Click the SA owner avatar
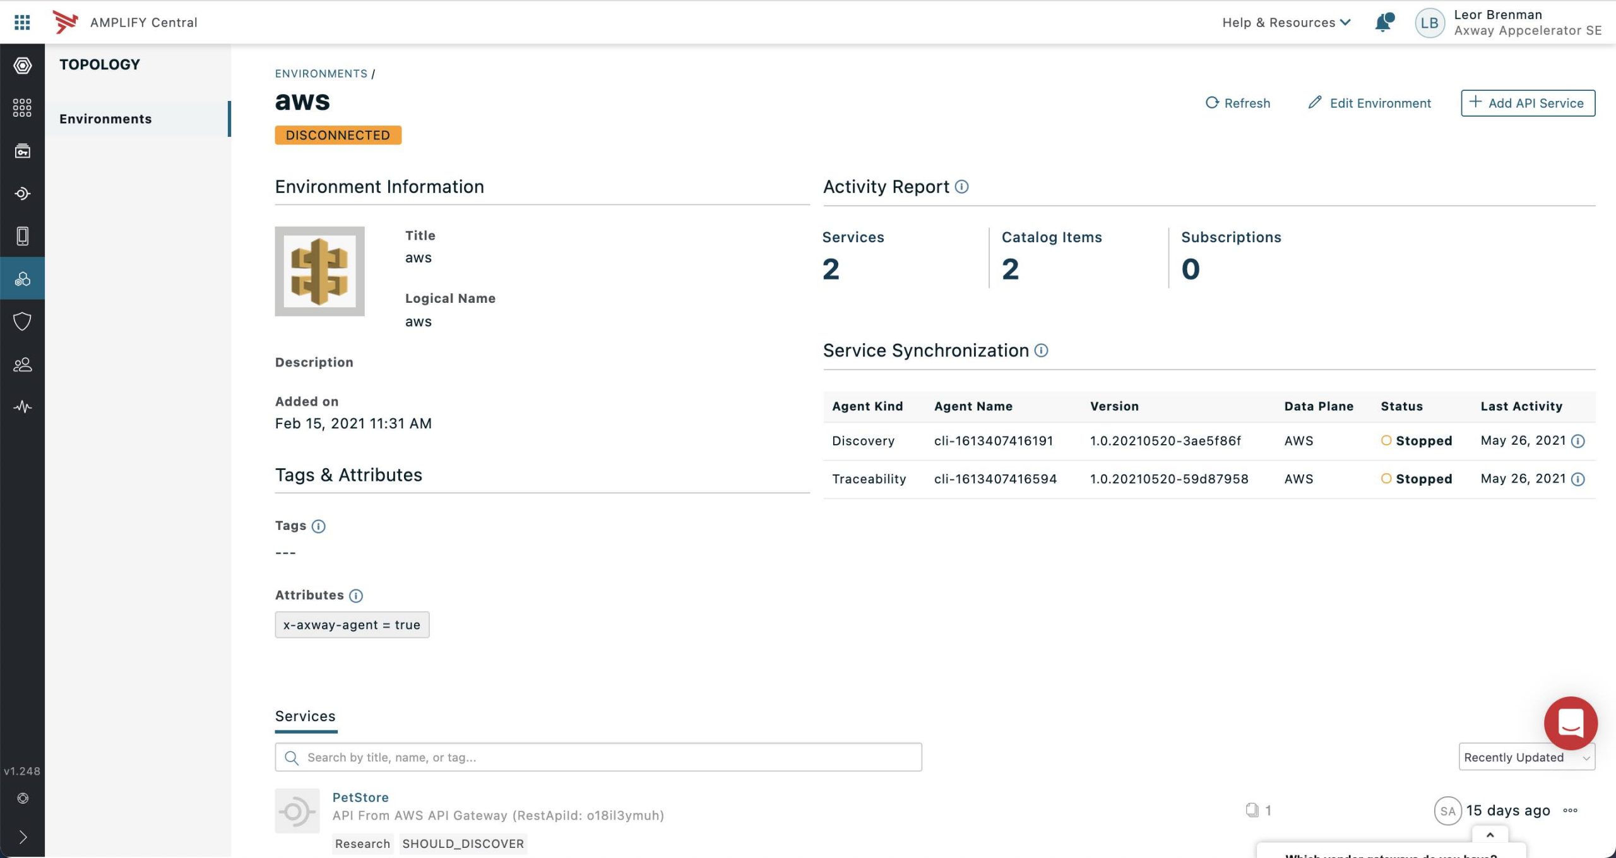Screen dimensions: 1616x858 [1447, 811]
